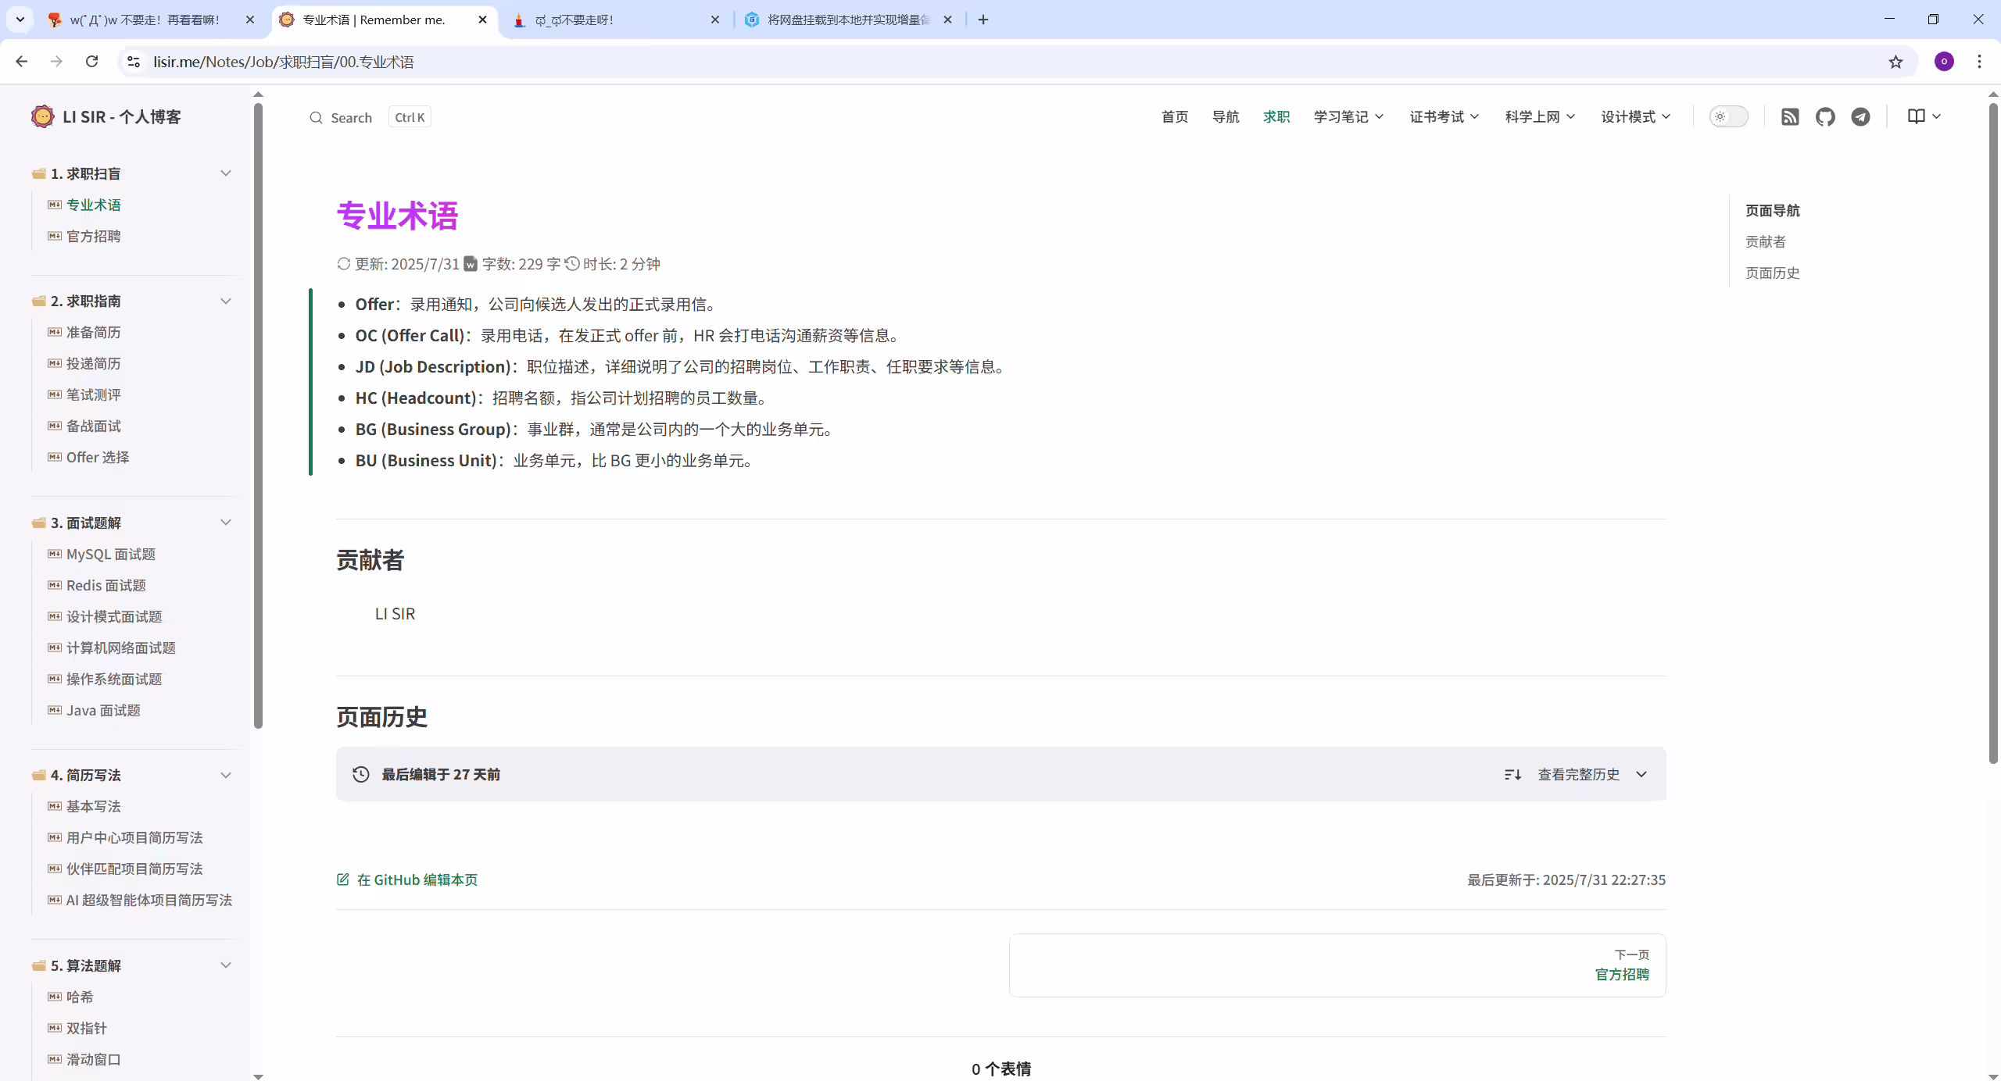Screen dimensions: 2001x1081
Task: Open AI 超级智能体项目简历写法 in sidebar
Action: pos(149,901)
